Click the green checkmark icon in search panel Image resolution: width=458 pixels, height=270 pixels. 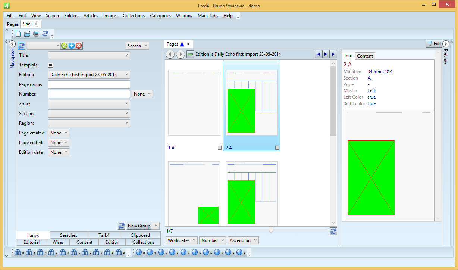[x=64, y=46]
